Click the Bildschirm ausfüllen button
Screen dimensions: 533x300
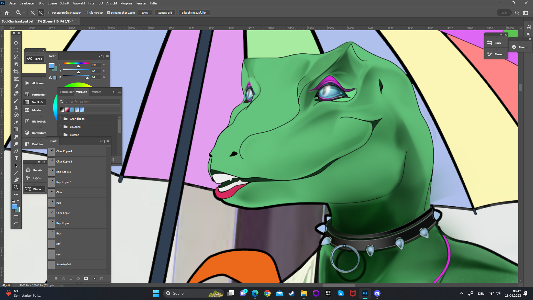coord(194,13)
